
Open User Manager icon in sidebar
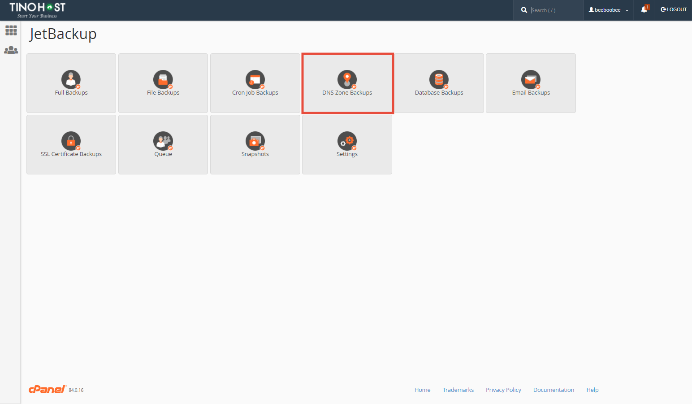coord(11,50)
